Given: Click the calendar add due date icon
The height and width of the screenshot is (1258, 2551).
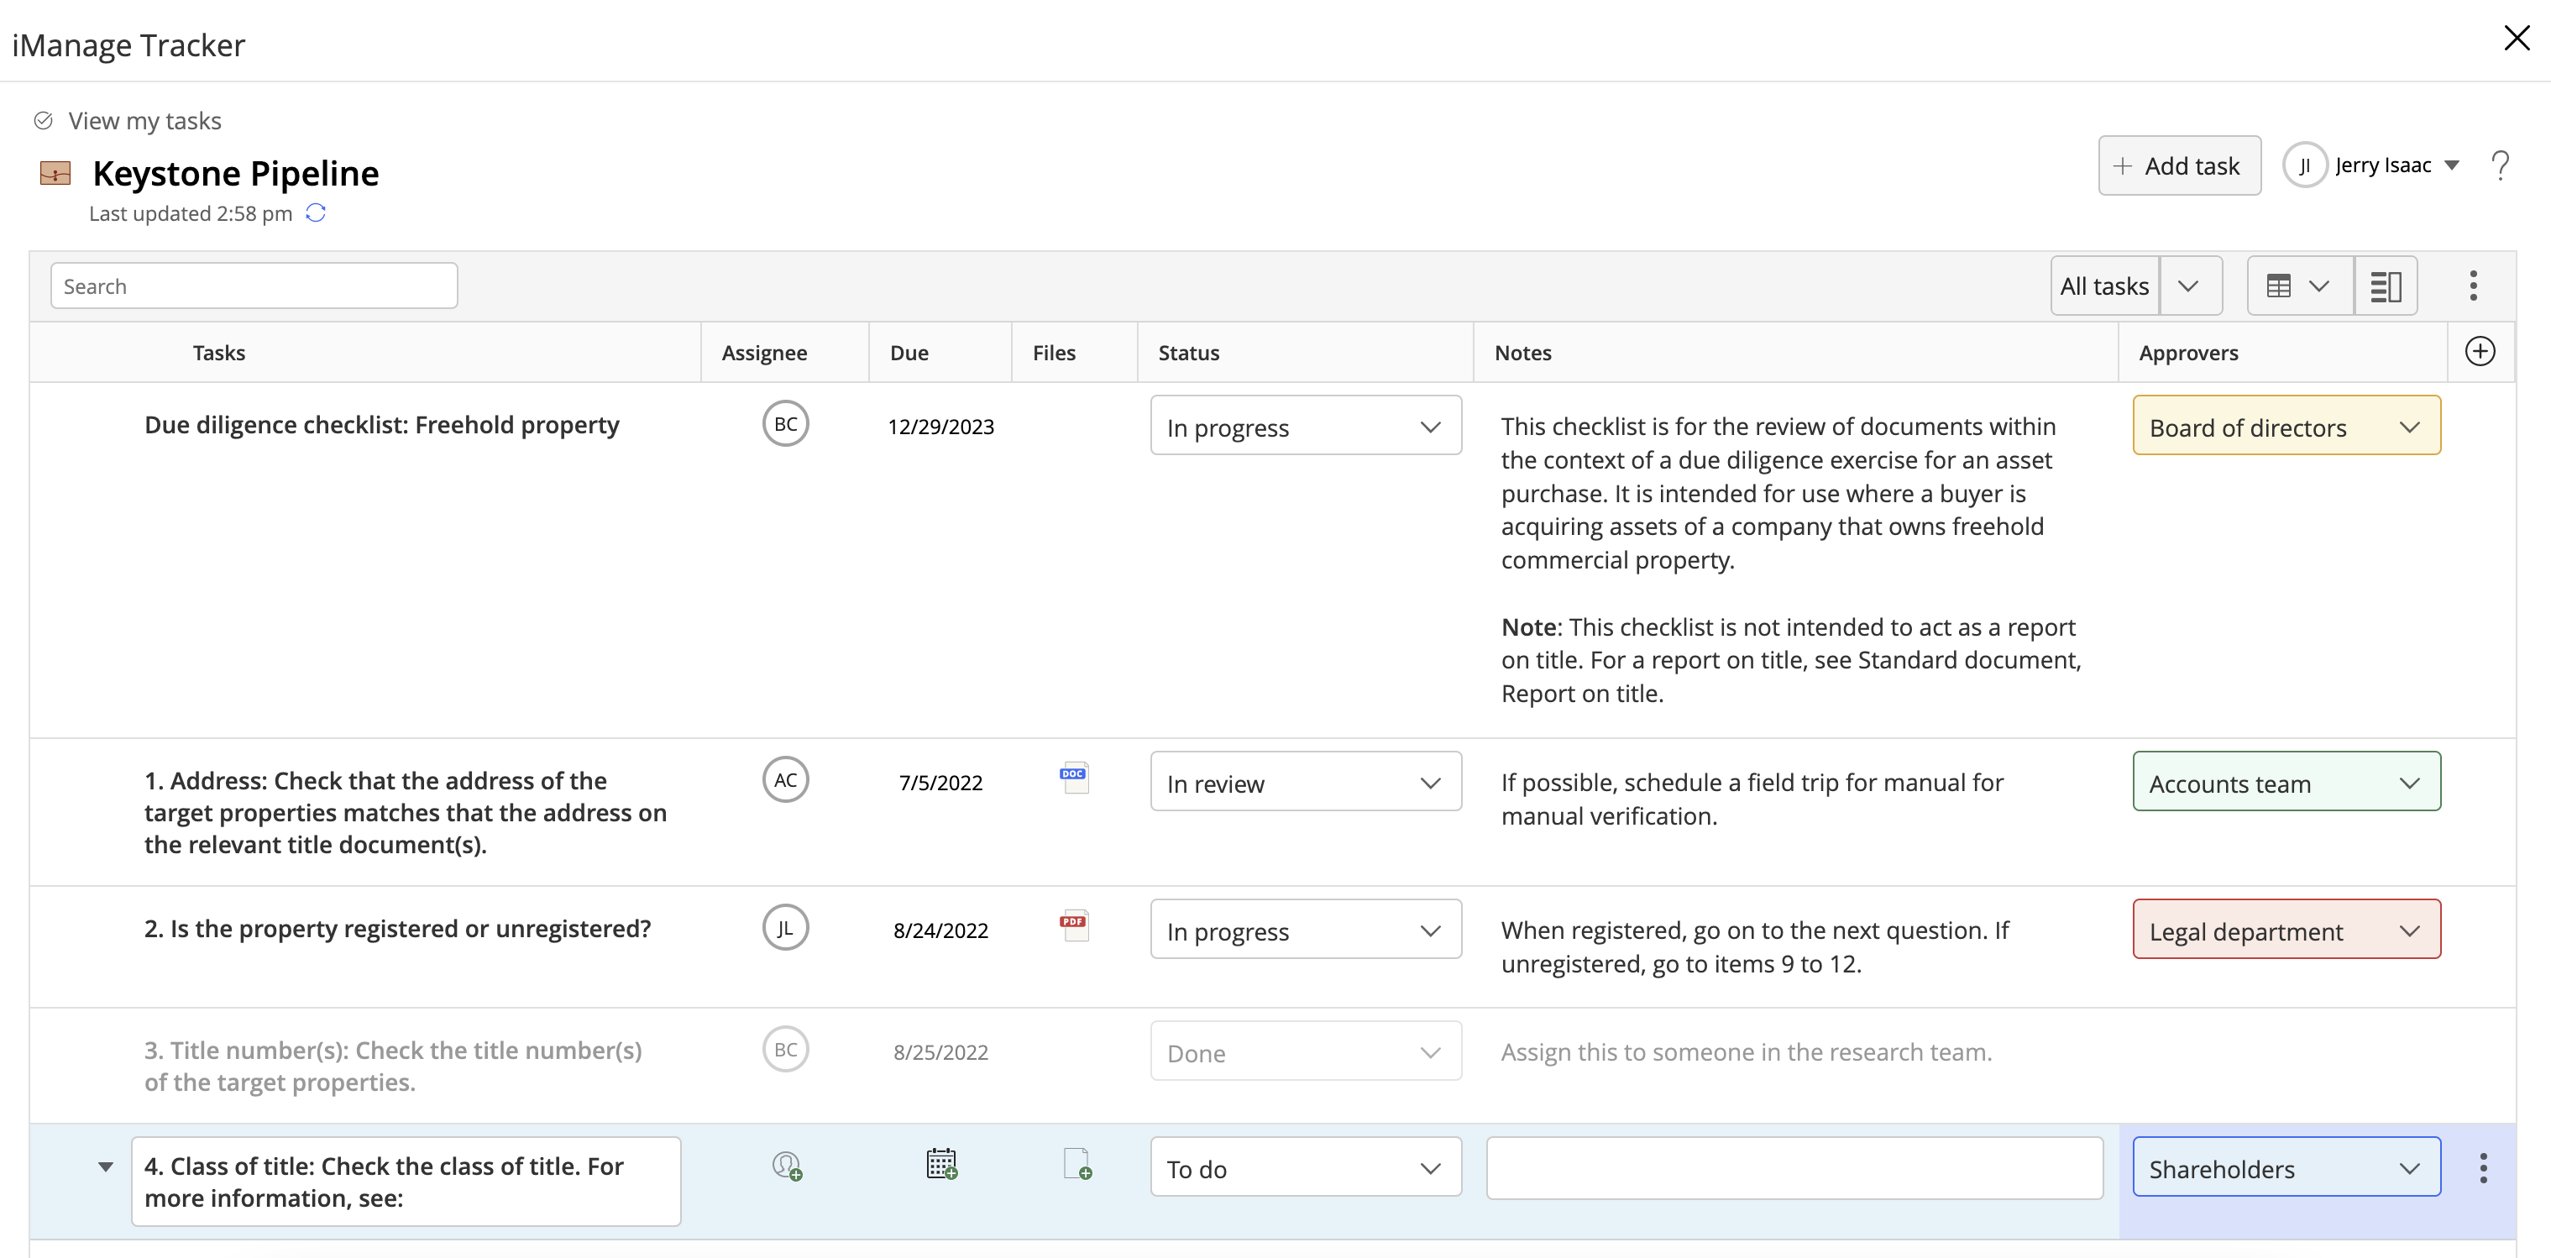Looking at the screenshot, I should [940, 1164].
